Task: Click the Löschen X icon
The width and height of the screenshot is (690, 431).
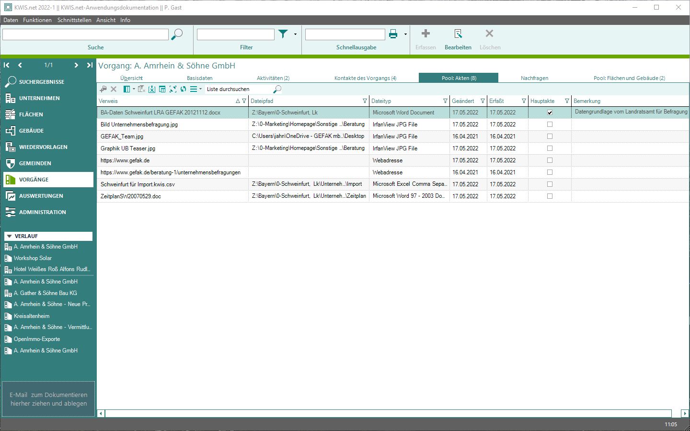Action: coord(489,34)
